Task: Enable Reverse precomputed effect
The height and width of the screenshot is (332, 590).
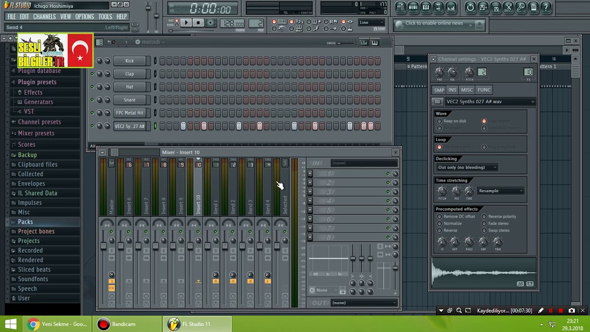Action: pyautogui.click(x=439, y=230)
